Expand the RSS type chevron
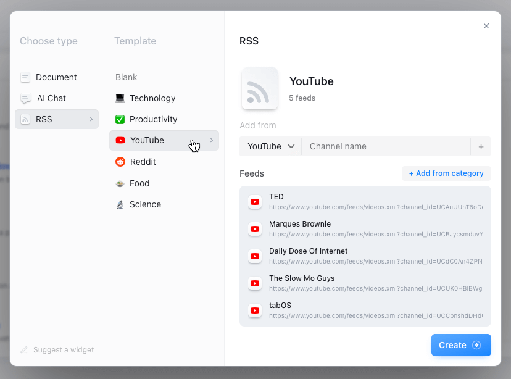The image size is (511, 379). click(91, 119)
